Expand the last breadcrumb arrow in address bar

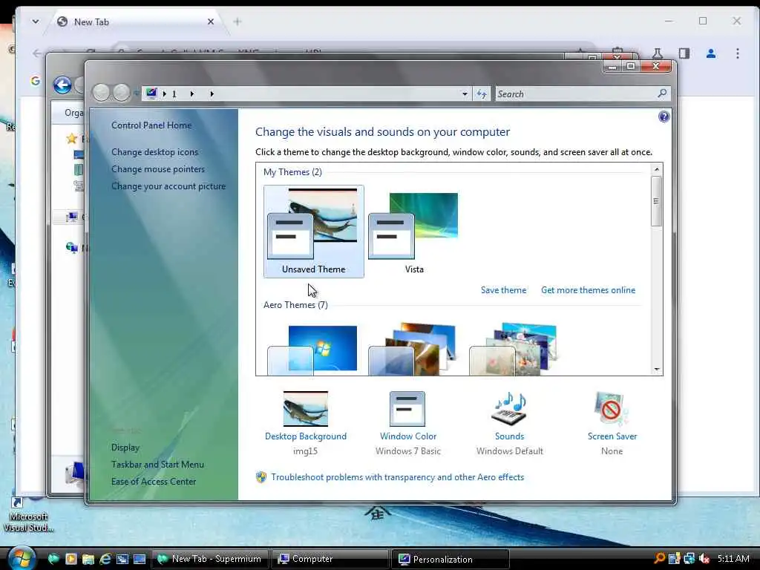(x=212, y=94)
